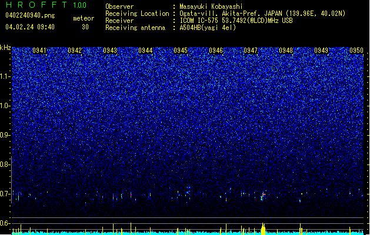Viewport: 370px width, 235px height.
Task: Click the 1.0 frequency axis label
Action: pyautogui.click(x=5, y=106)
